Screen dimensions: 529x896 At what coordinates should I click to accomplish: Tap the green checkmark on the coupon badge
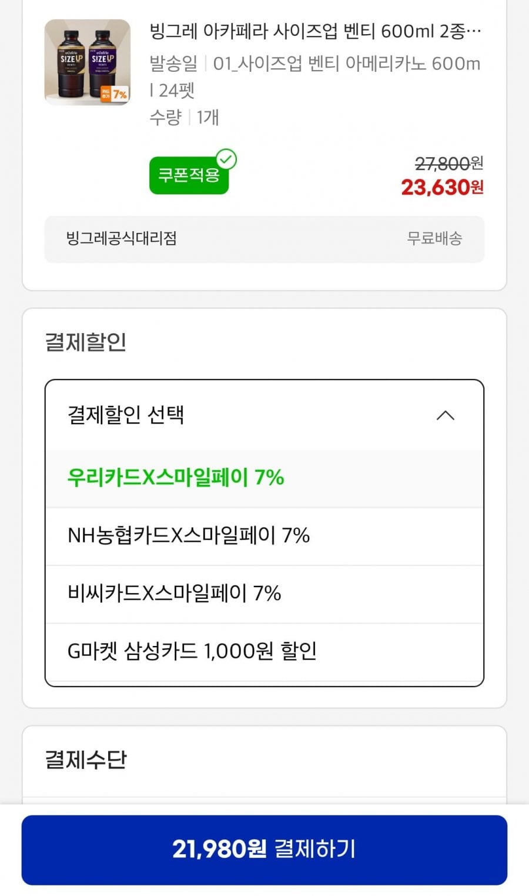click(x=226, y=159)
